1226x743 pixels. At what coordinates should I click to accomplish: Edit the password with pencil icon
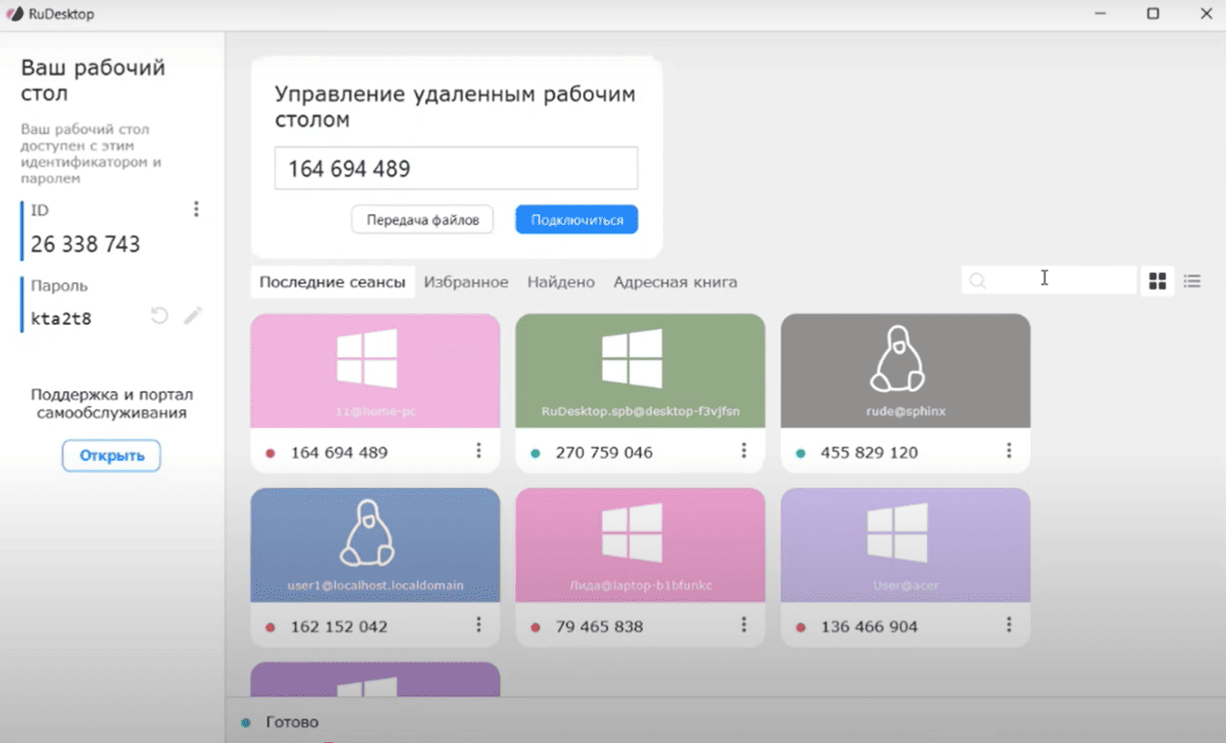click(x=193, y=316)
